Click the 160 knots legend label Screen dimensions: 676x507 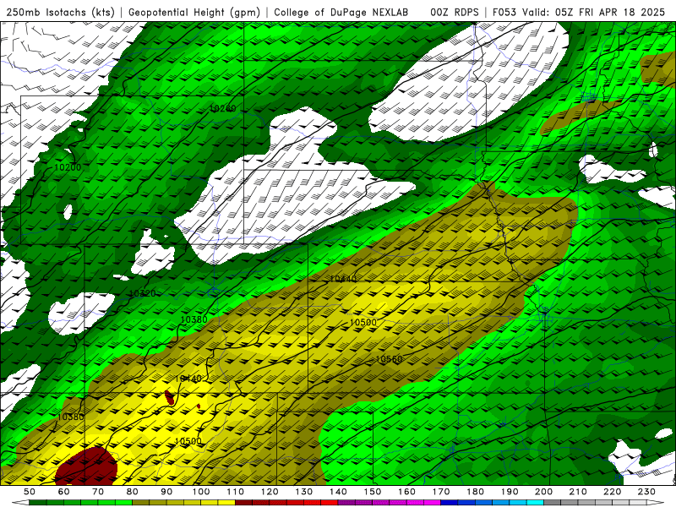click(406, 492)
